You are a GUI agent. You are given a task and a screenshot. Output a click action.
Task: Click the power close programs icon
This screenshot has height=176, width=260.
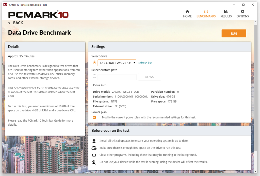pos(94,155)
